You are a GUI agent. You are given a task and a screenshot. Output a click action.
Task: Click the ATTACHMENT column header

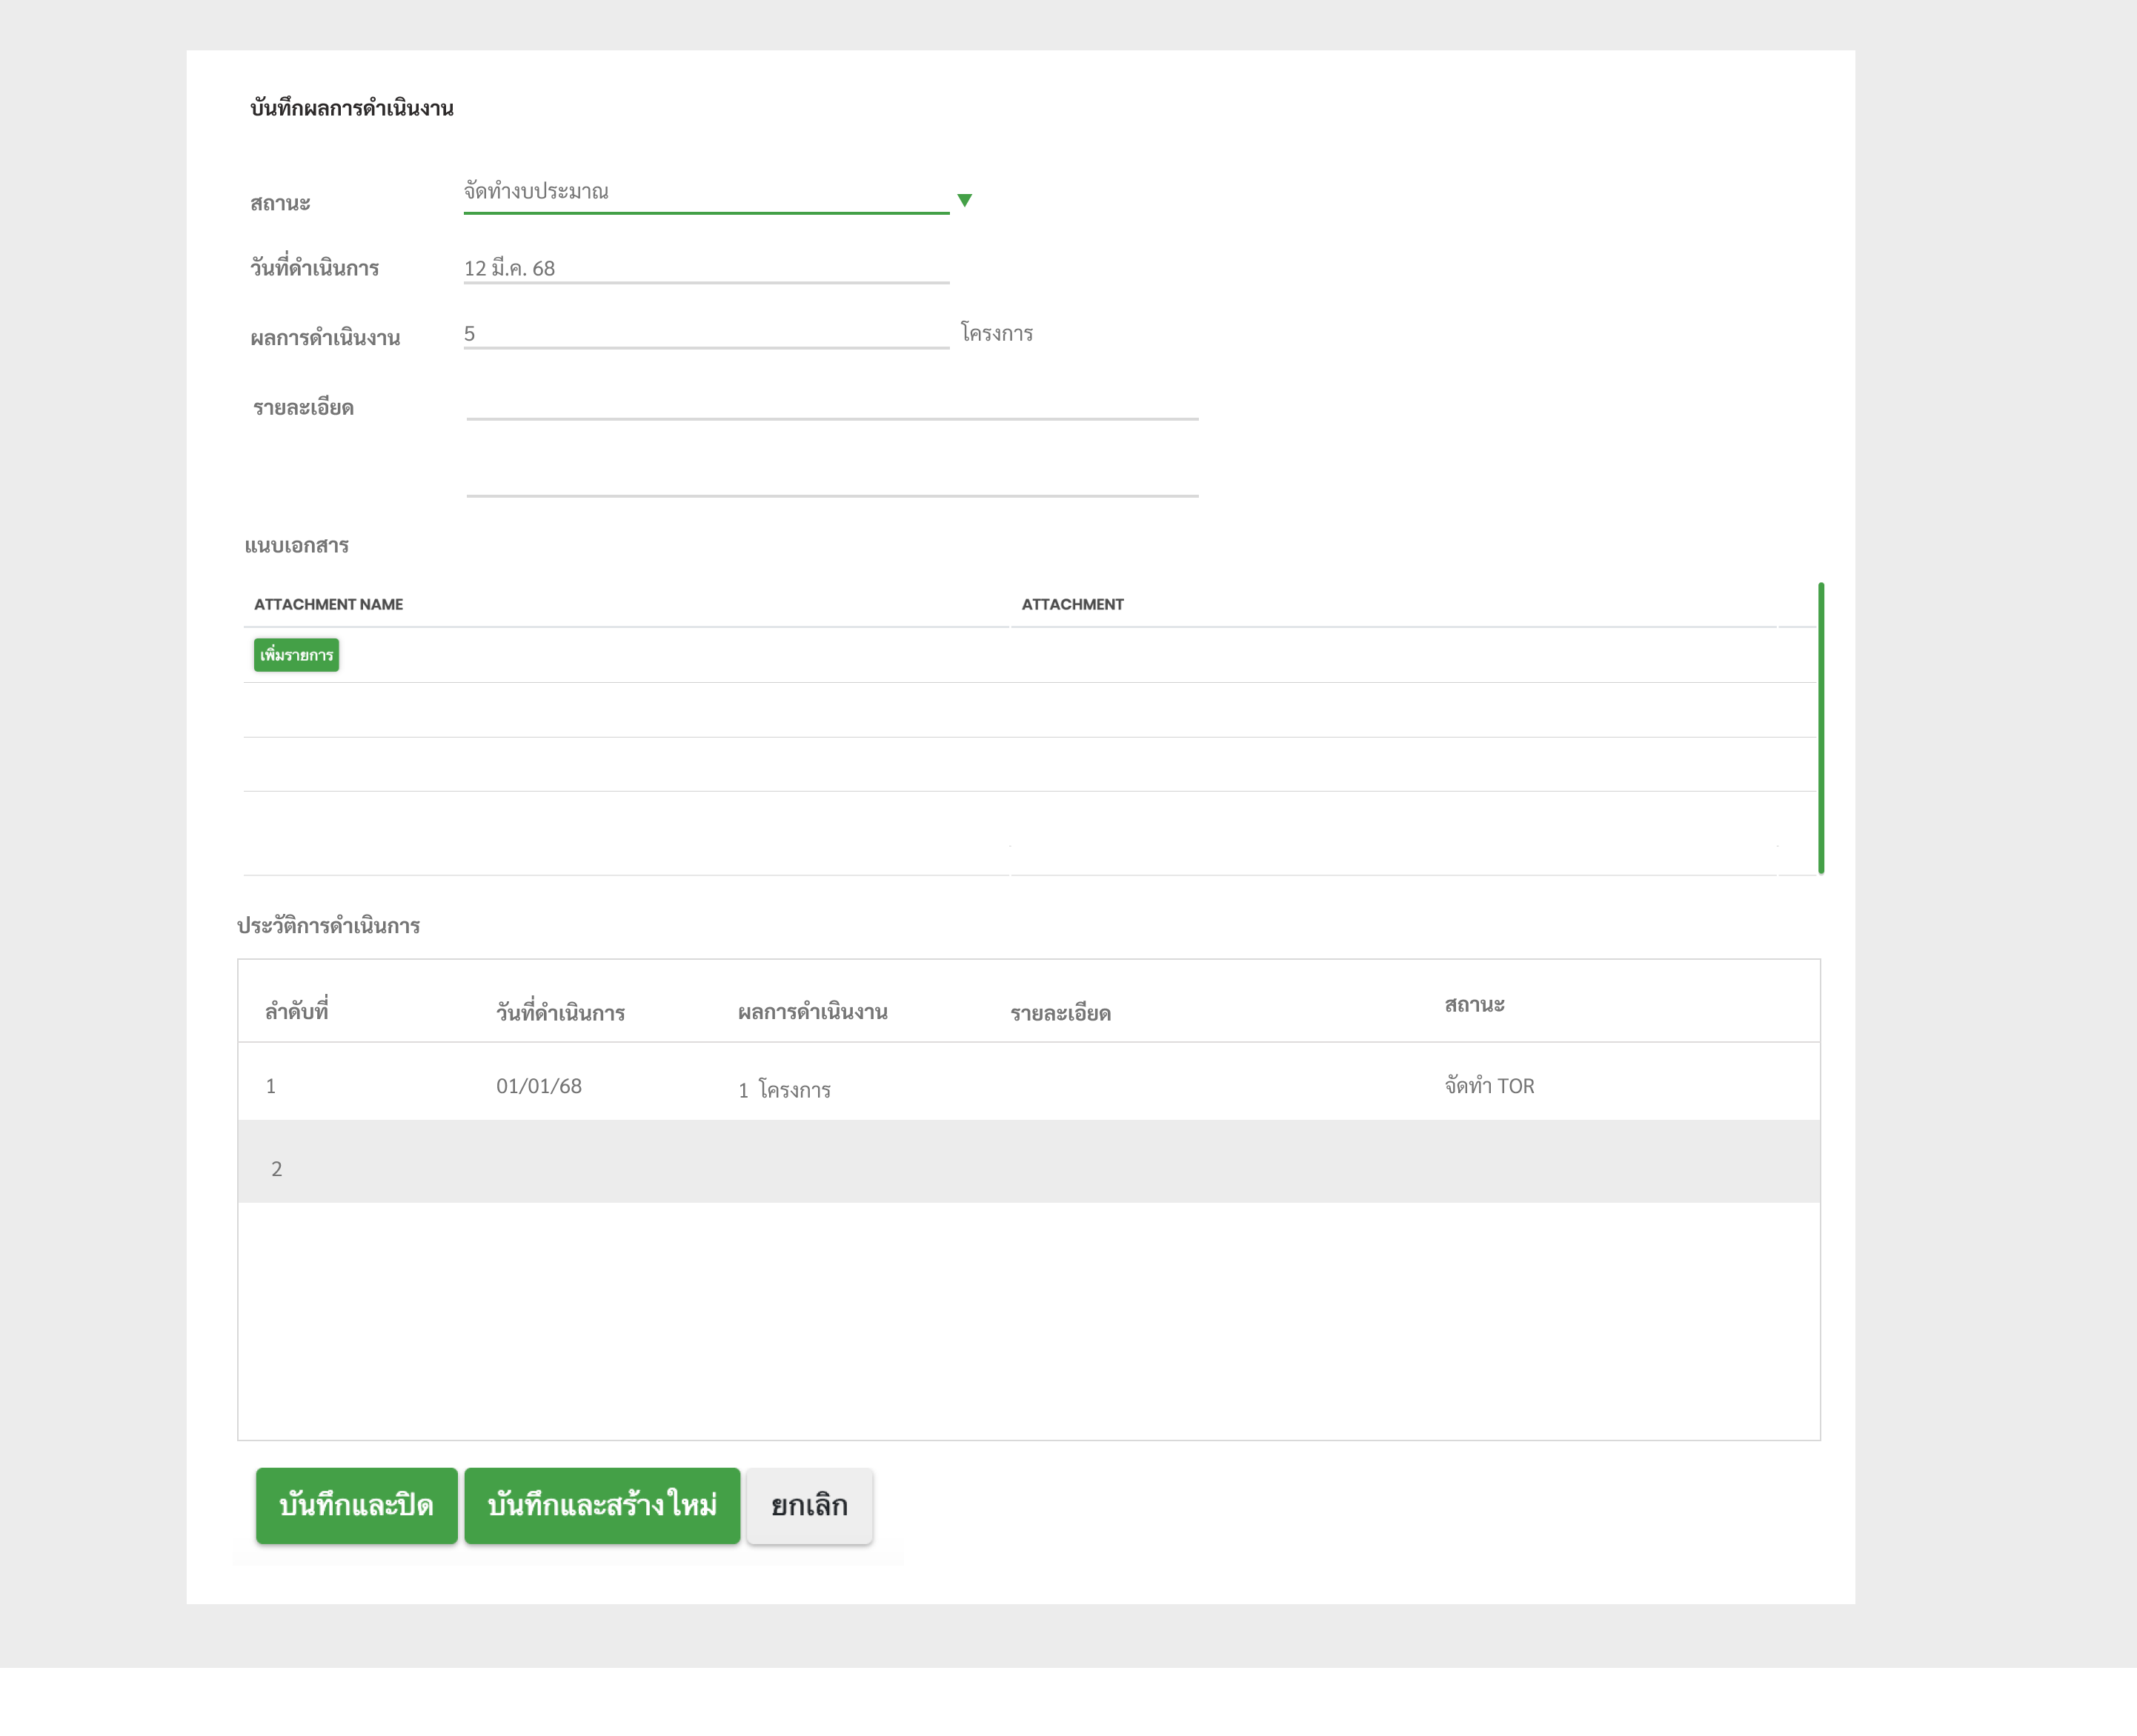pyautogui.click(x=1071, y=604)
